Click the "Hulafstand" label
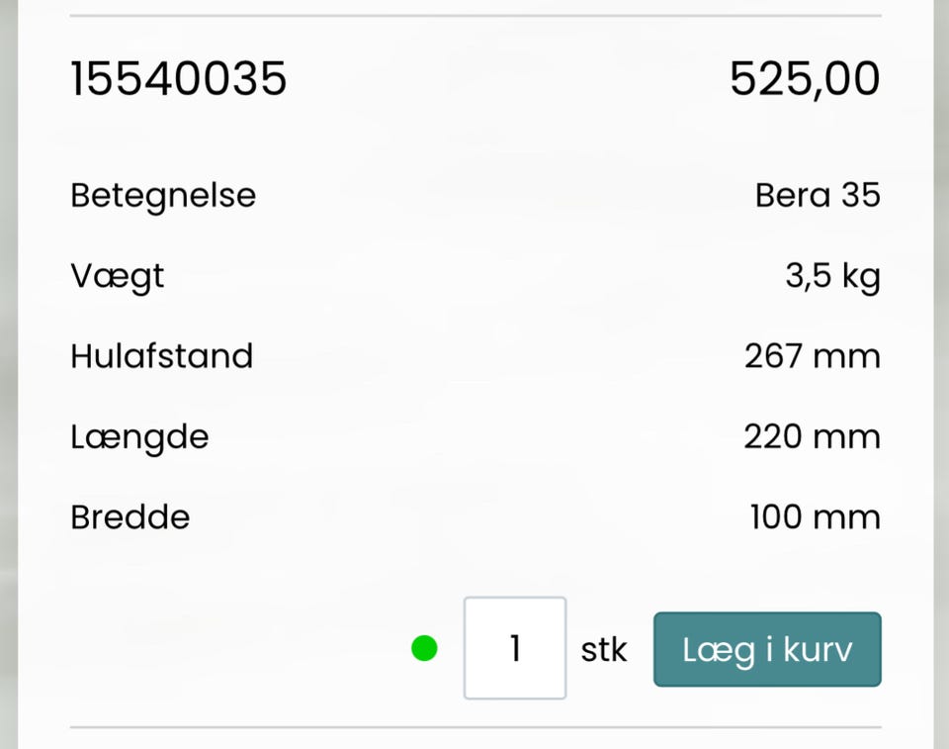Screen dimensions: 949x749 pyautogui.click(x=162, y=356)
